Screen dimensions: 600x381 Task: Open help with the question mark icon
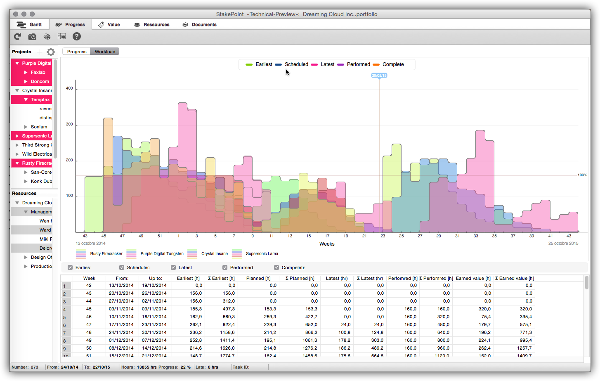[x=76, y=36]
